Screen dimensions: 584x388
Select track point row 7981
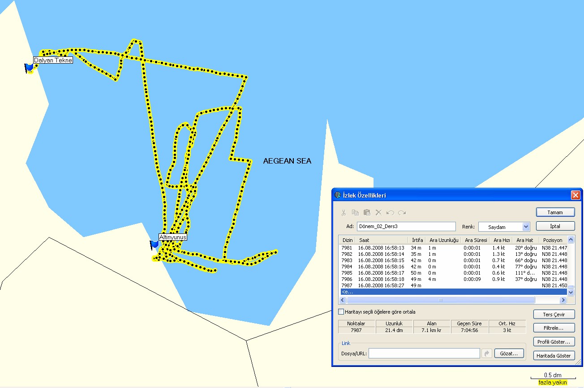tap(453, 248)
